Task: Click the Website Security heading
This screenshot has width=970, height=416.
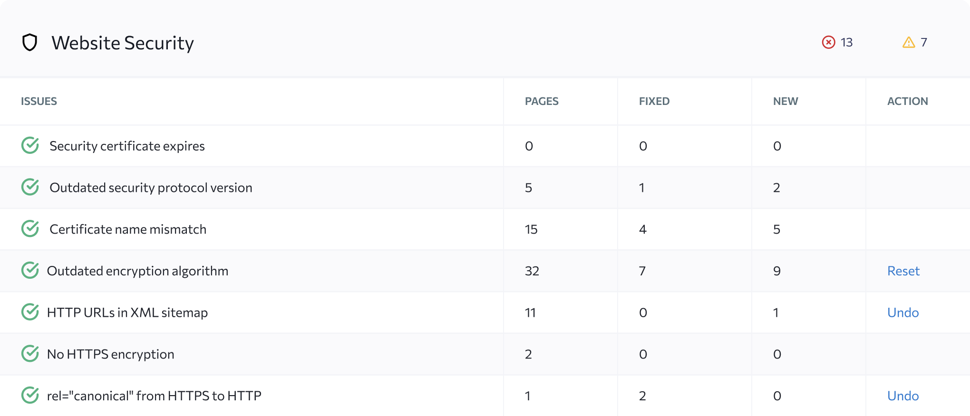Action: [x=123, y=43]
